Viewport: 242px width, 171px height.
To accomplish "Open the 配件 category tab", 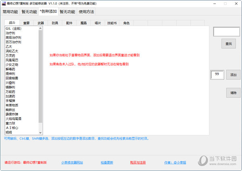I will (69, 23).
